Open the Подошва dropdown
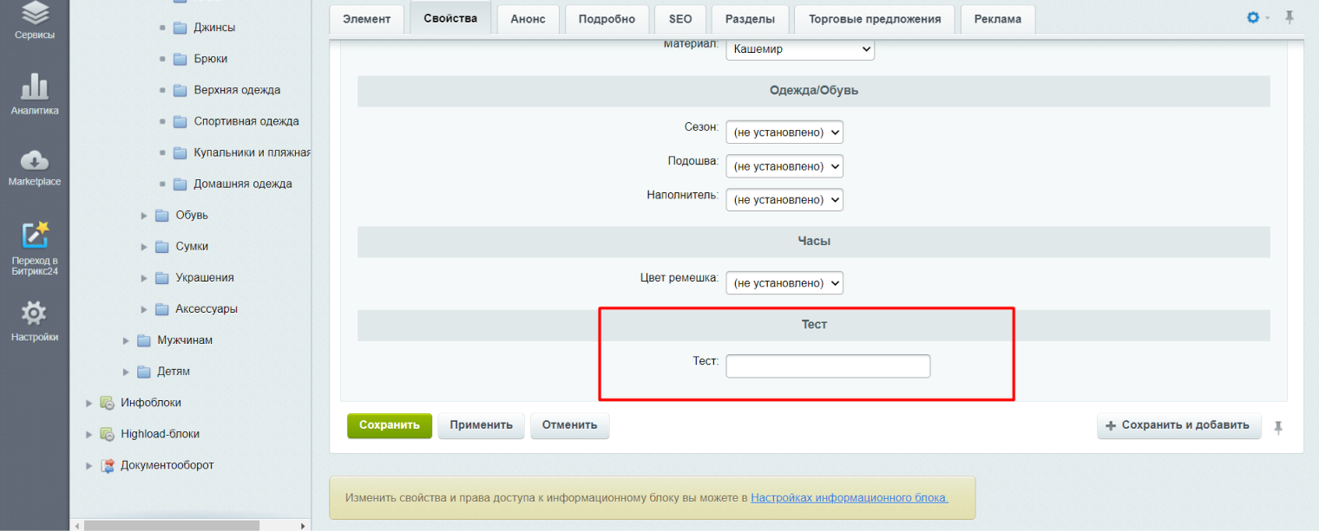 (x=784, y=165)
